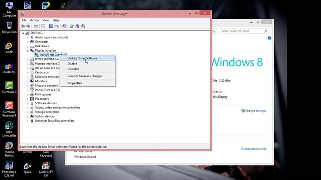Expand the Computer node arrow
Screen dimensions: 321x180
[x=28, y=42]
